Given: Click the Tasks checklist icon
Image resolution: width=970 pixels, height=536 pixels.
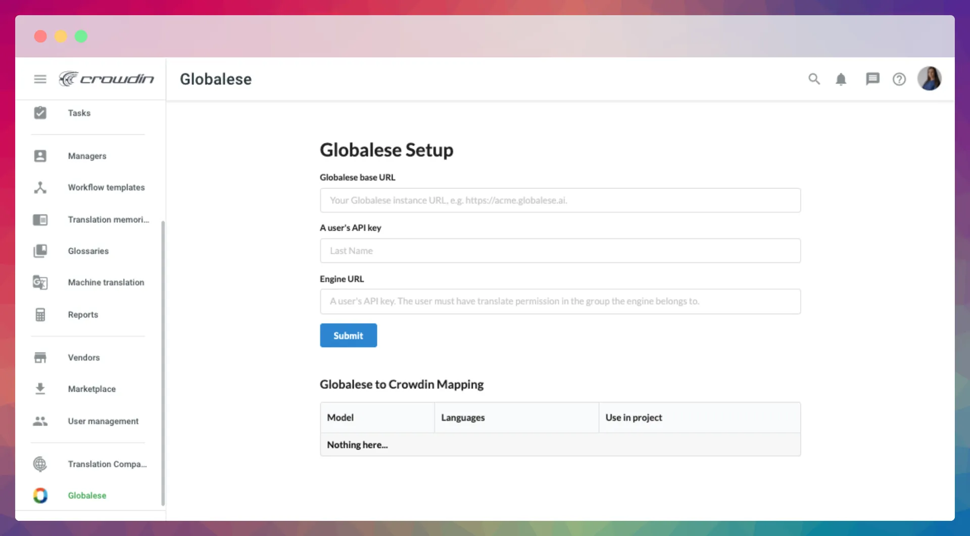Looking at the screenshot, I should 40,113.
